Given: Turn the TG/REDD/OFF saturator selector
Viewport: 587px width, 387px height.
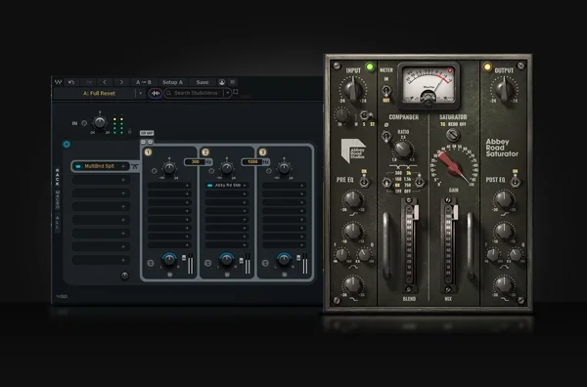Looking at the screenshot, I should 453,134.
